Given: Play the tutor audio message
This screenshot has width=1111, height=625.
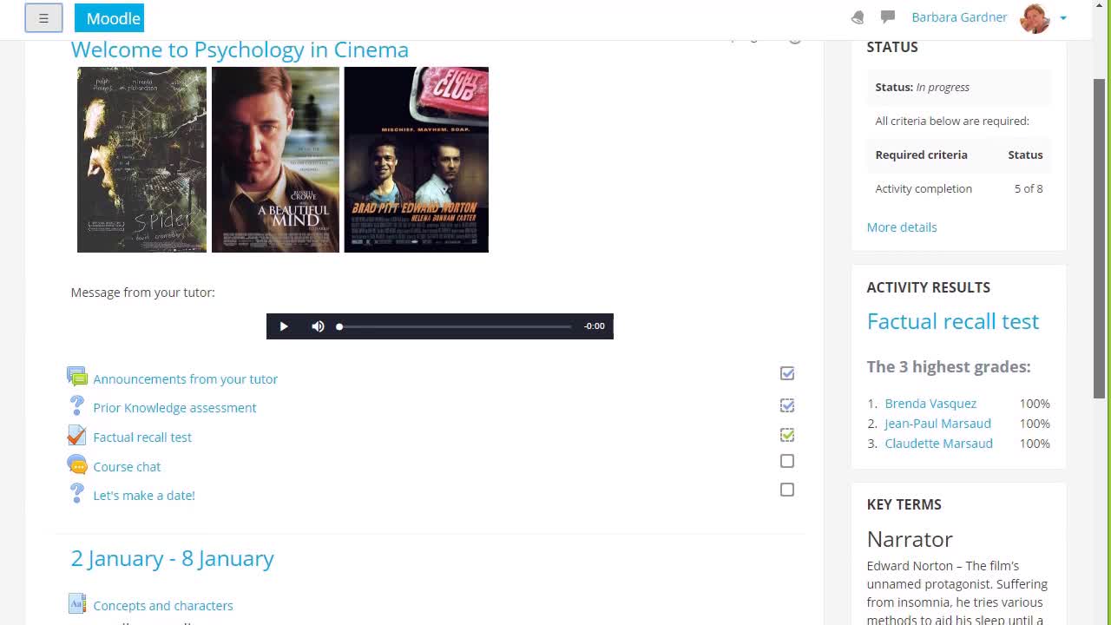Looking at the screenshot, I should (x=283, y=326).
